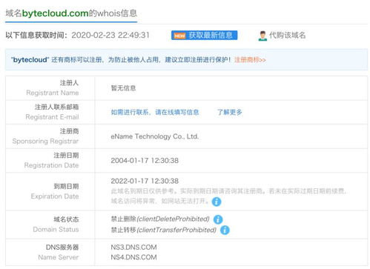Click the name server NS3.DNS.COM
This screenshot has width=370, height=269.
(x=133, y=248)
